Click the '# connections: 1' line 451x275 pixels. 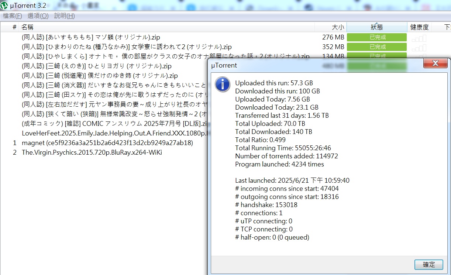[x=259, y=213]
